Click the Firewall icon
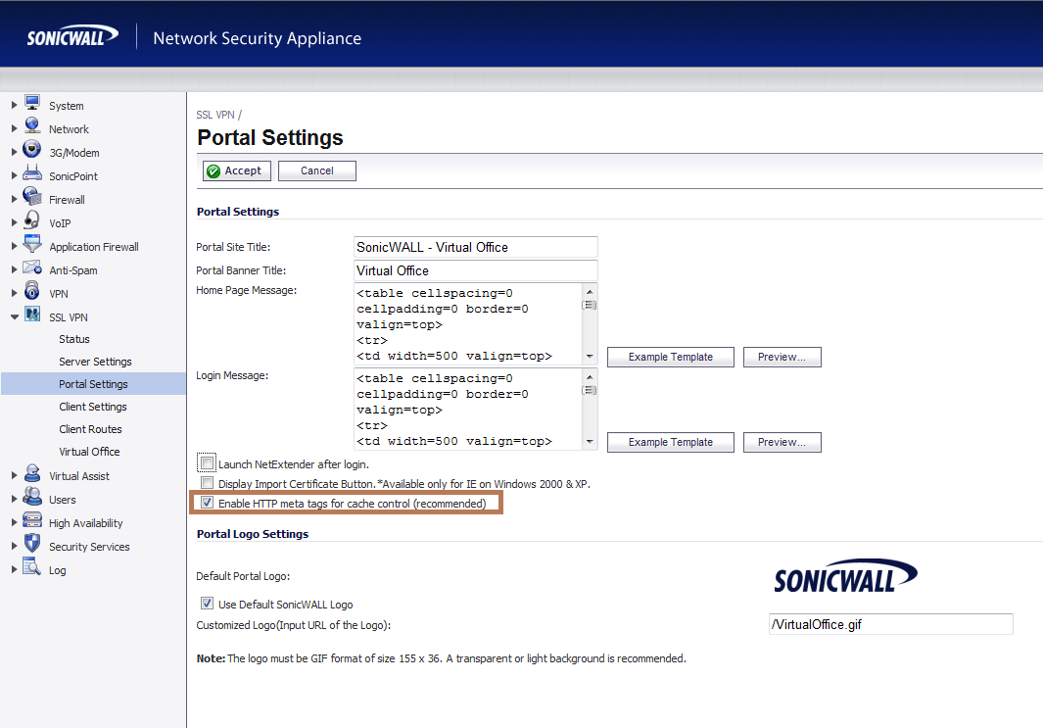The image size is (1043, 728). [32, 196]
